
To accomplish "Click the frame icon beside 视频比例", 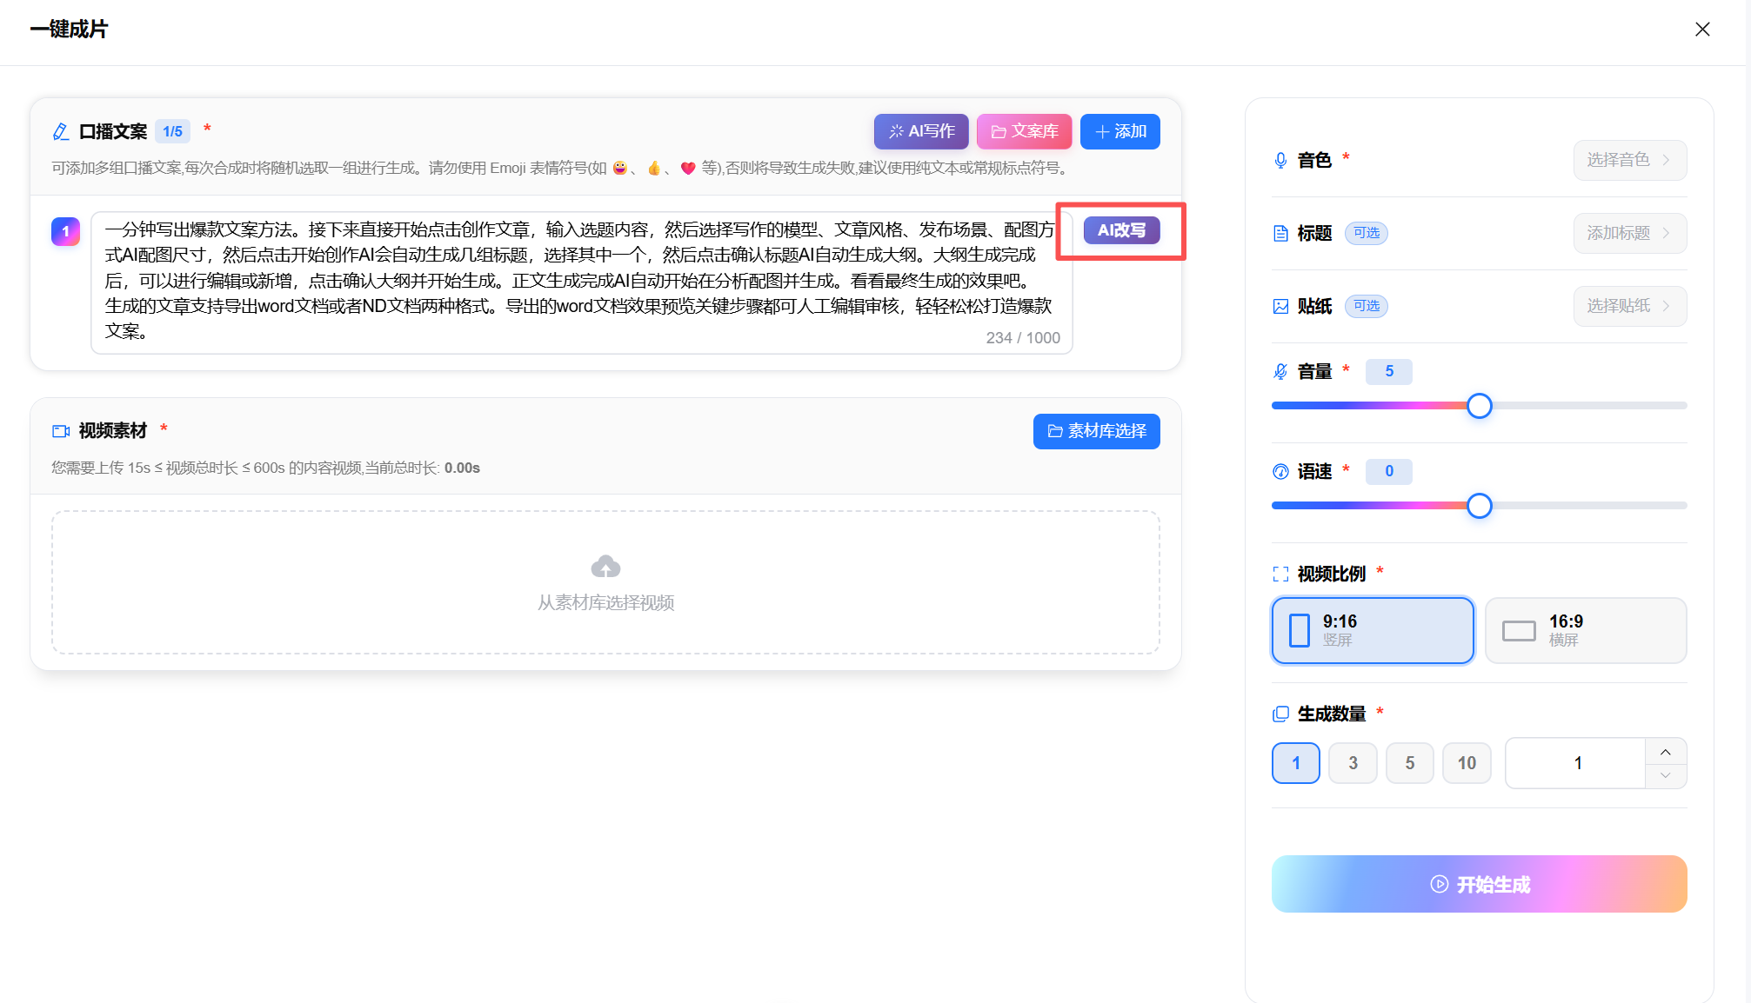I will (x=1280, y=575).
